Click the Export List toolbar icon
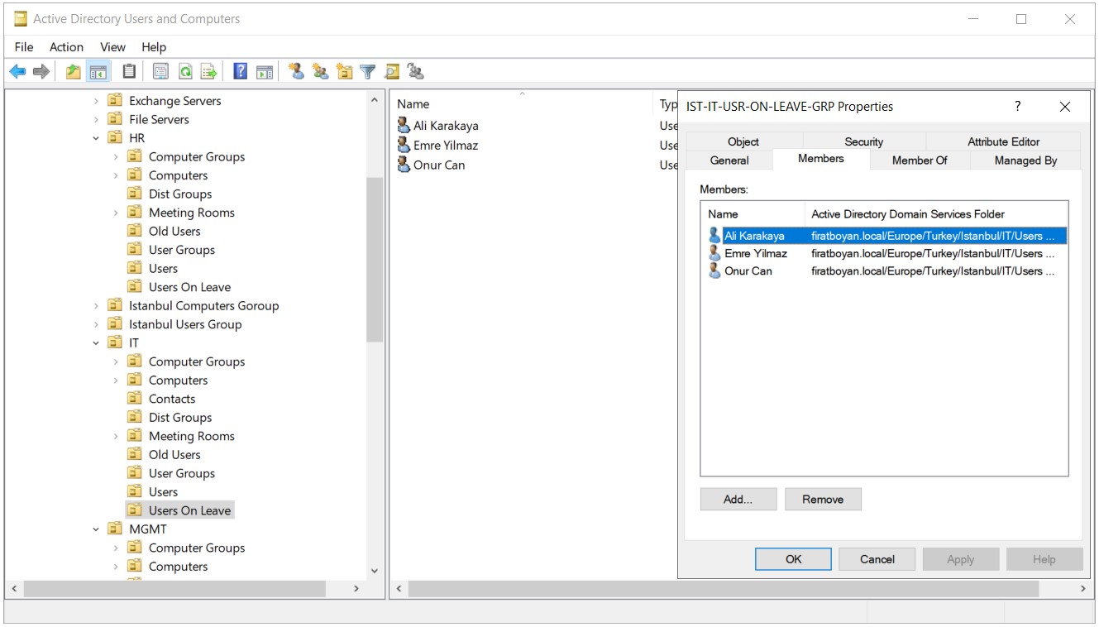1099x627 pixels. pos(209,72)
